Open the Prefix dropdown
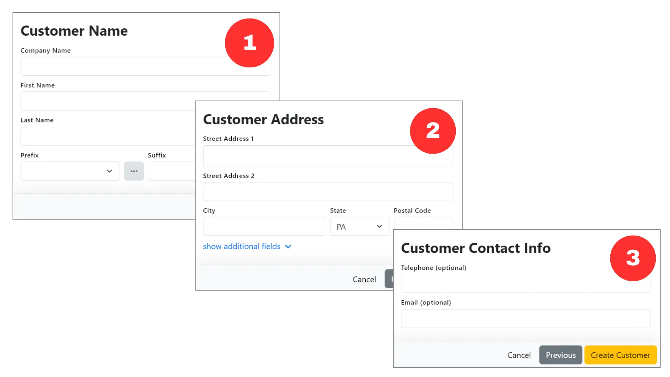Image resolution: width=670 pixels, height=377 pixels. pos(70,171)
